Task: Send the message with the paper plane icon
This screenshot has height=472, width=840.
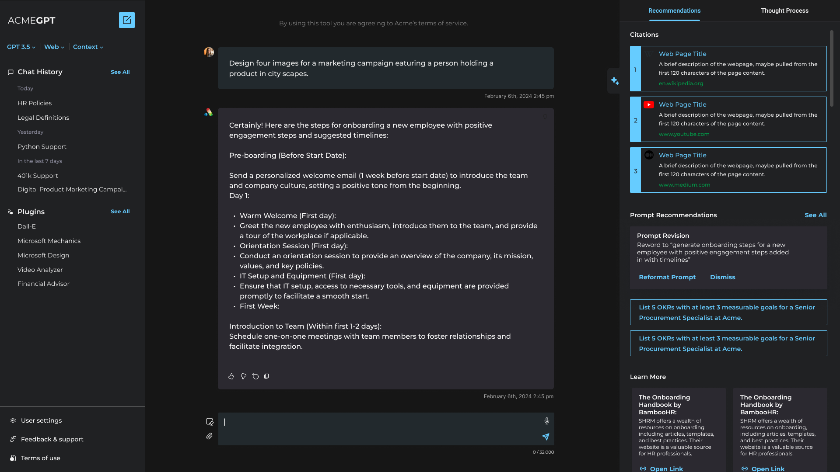Action: pyautogui.click(x=546, y=437)
